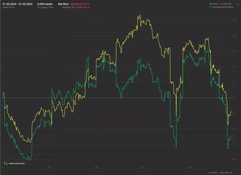This screenshot has width=241, height=175.
Task: Click the 1,500 hands x-axis label
Action: [x=143, y=168]
